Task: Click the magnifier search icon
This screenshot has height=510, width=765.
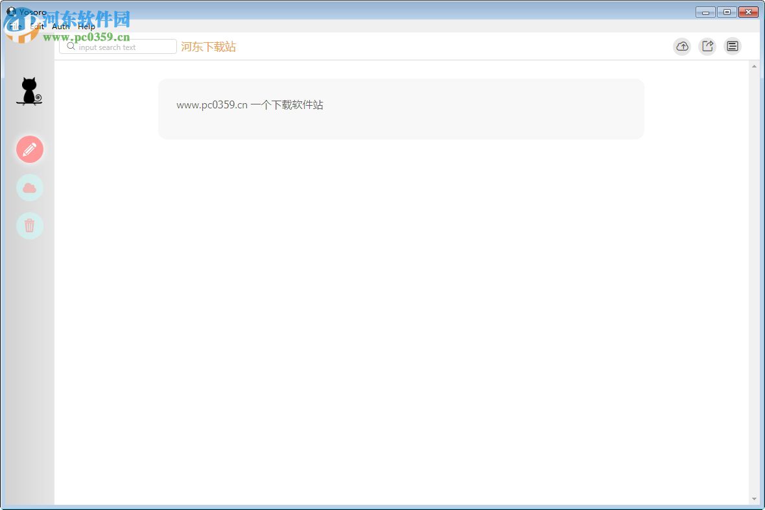Action: pyautogui.click(x=71, y=47)
